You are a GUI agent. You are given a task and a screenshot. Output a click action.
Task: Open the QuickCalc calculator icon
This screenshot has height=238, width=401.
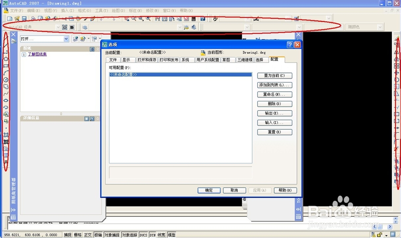tap(194, 19)
